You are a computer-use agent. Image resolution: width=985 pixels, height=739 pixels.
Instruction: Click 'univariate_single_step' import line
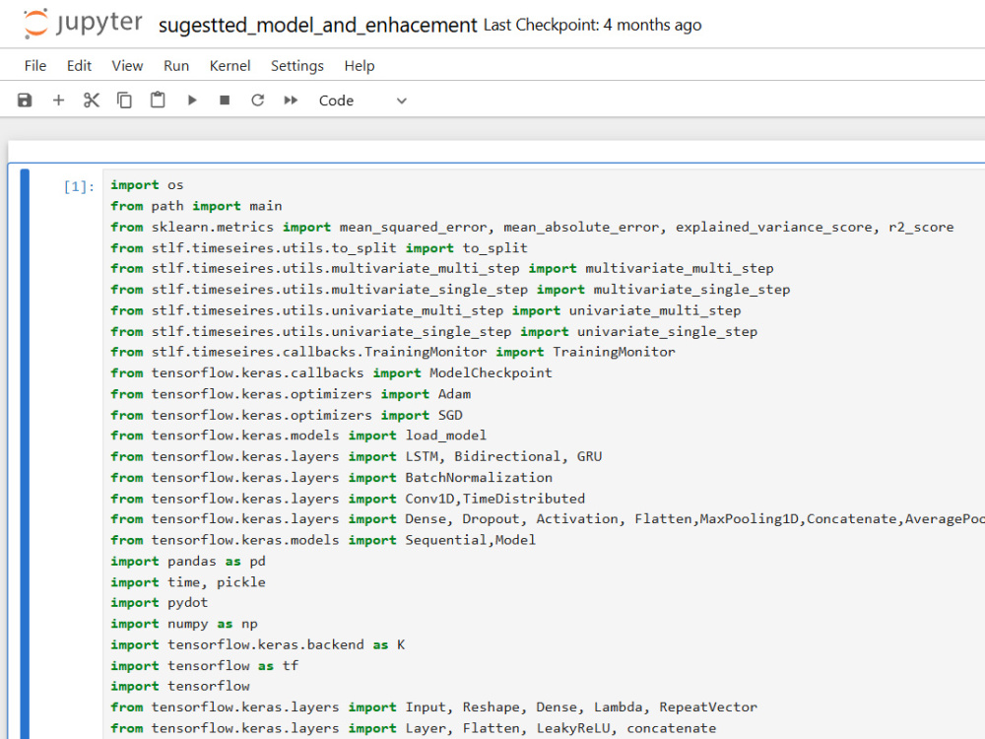434,331
